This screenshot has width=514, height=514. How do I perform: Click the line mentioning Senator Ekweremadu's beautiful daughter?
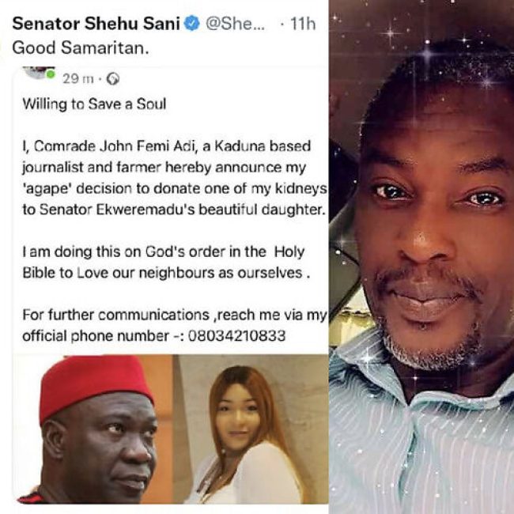174,210
